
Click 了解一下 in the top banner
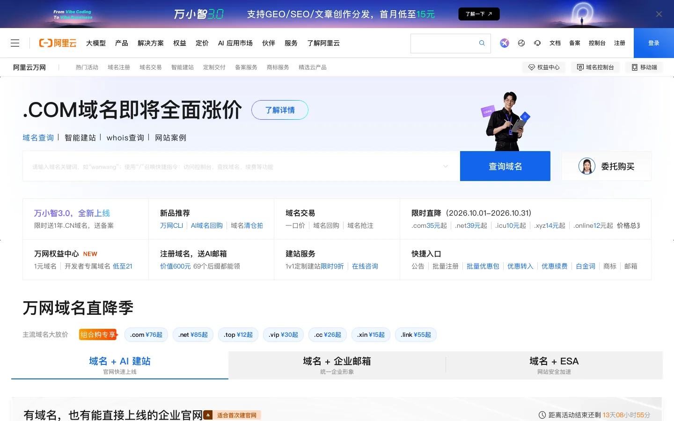tap(479, 14)
